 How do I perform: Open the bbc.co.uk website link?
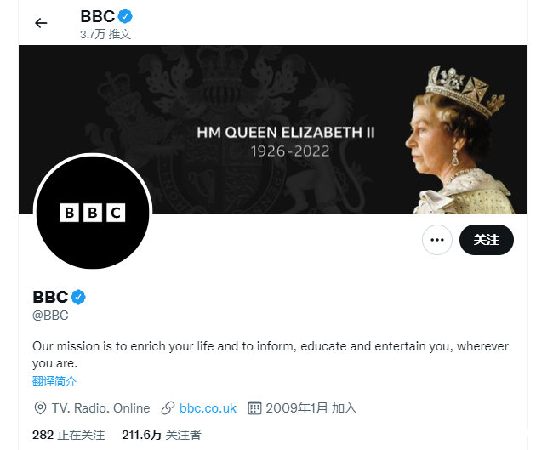(x=208, y=408)
